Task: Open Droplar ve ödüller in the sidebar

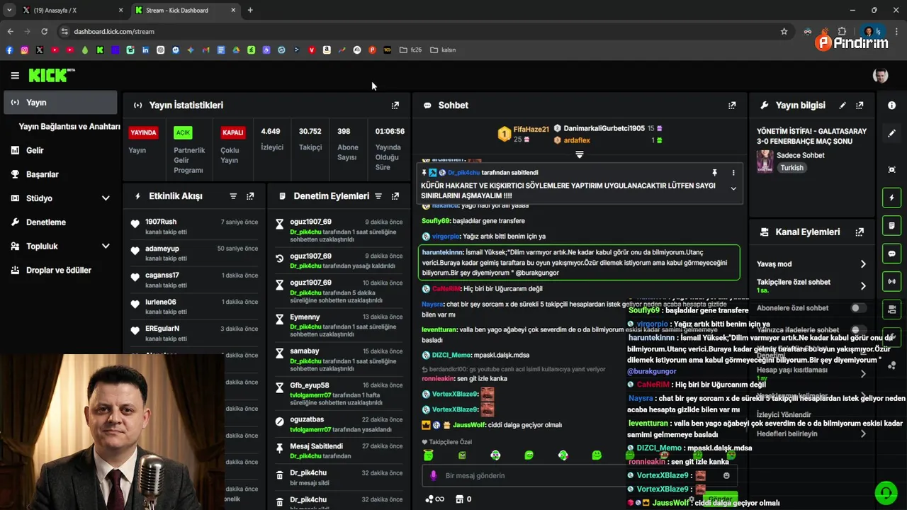Action: coord(60,271)
